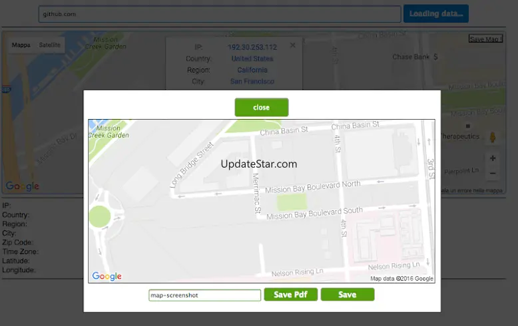Click the map error report link
The height and width of the screenshot is (326, 518).
[x=472, y=190]
